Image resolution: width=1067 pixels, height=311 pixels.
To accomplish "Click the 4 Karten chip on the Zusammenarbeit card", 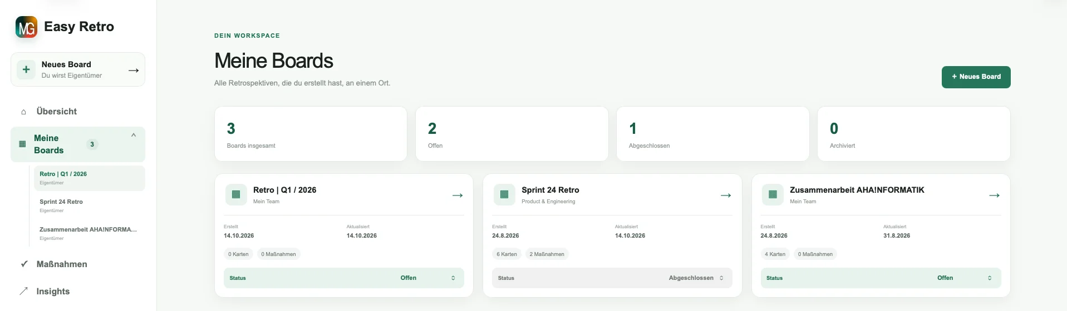I will click(x=775, y=254).
